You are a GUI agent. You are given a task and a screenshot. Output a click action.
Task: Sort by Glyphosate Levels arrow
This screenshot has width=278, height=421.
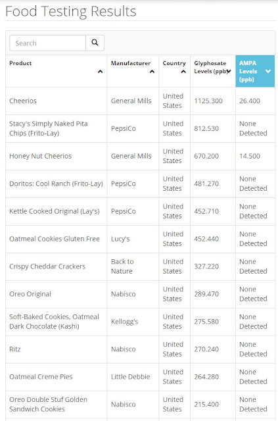pyautogui.click(x=229, y=71)
